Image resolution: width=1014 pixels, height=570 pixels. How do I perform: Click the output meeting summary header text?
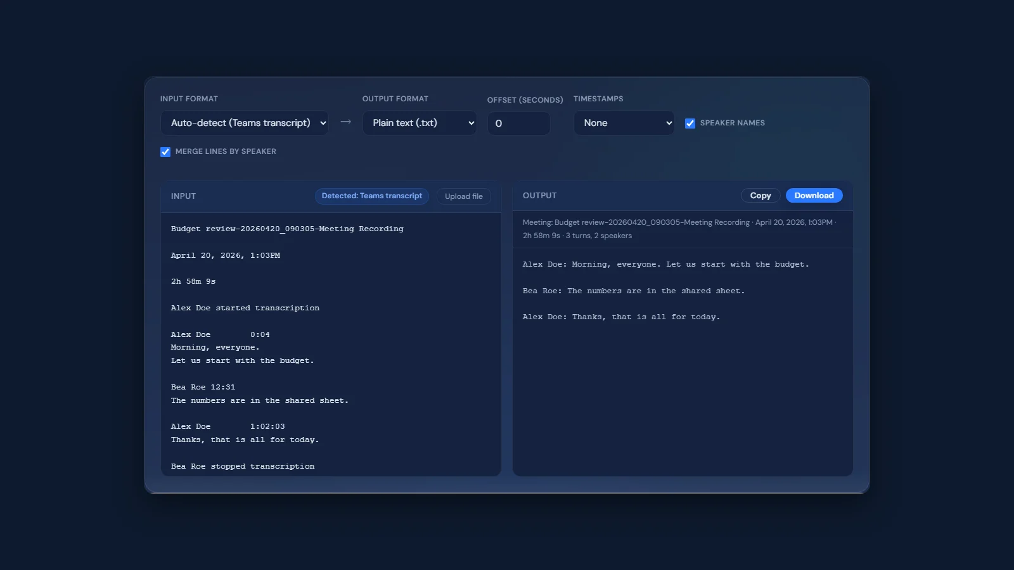[x=679, y=229]
